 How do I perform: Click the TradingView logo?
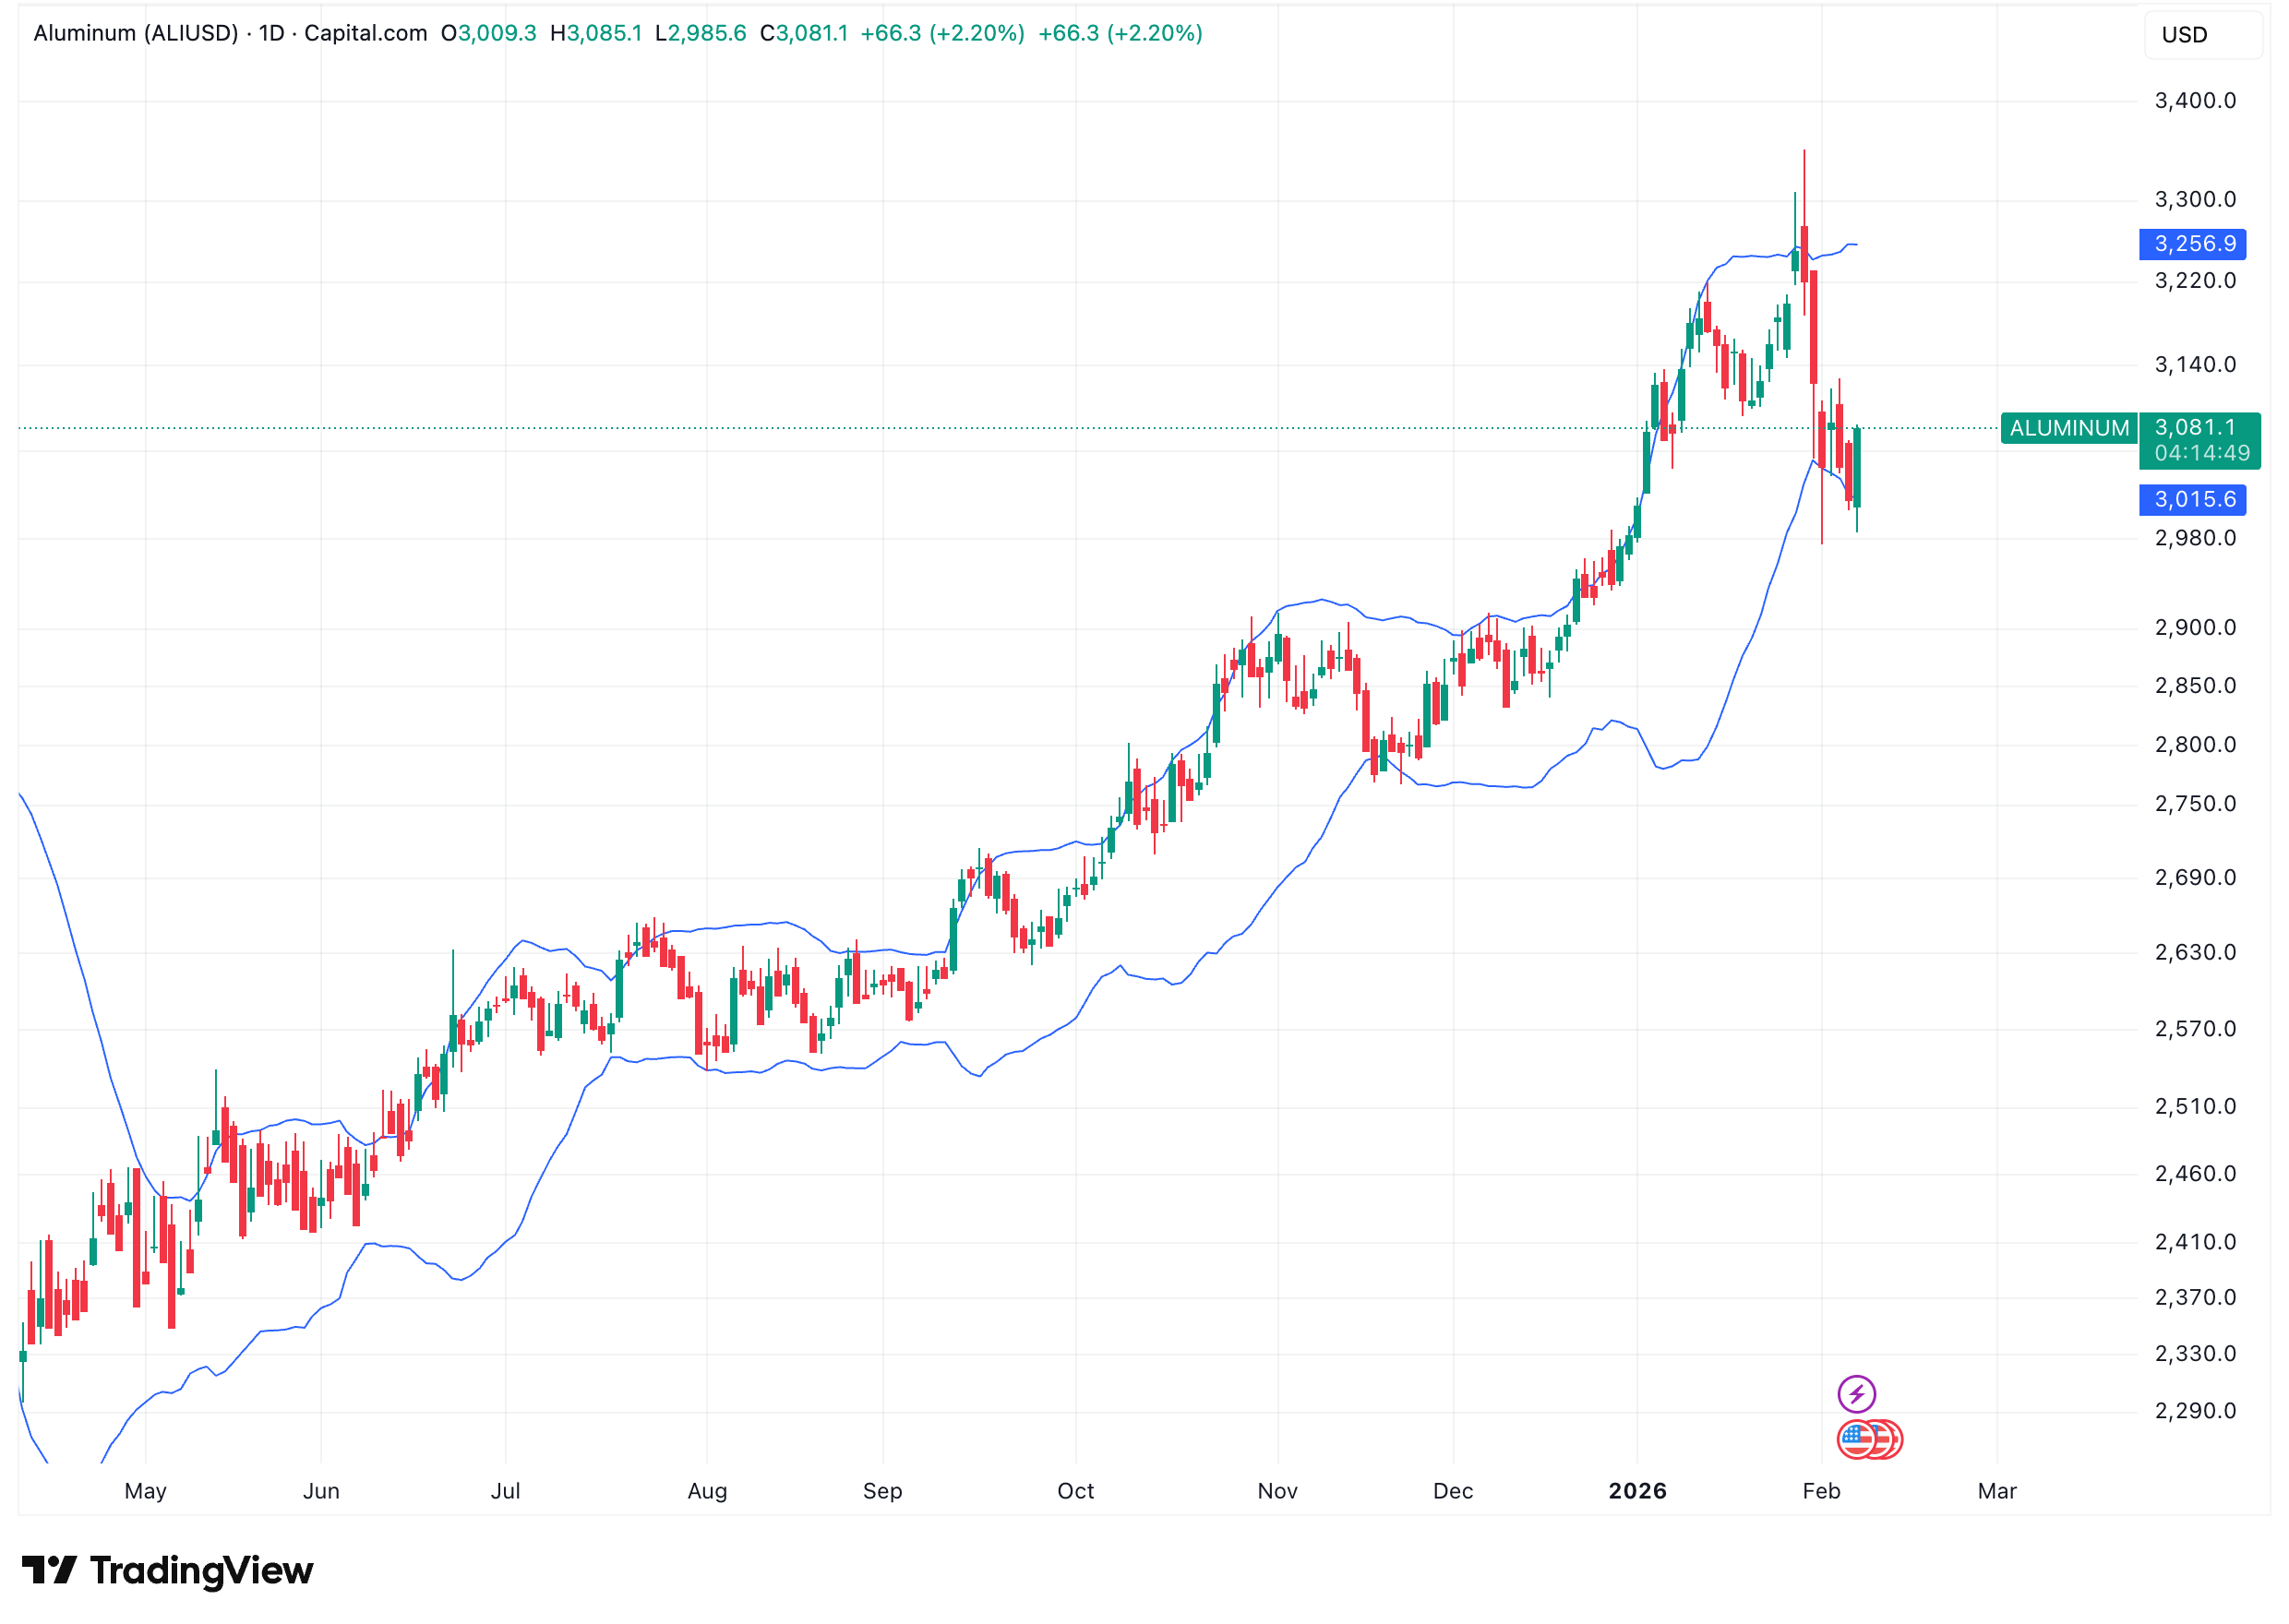pyautogui.click(x=167, y=1570)
